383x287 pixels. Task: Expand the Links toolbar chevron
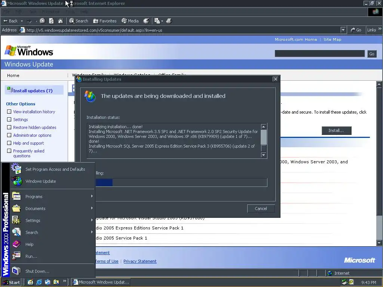coord(380,29)
